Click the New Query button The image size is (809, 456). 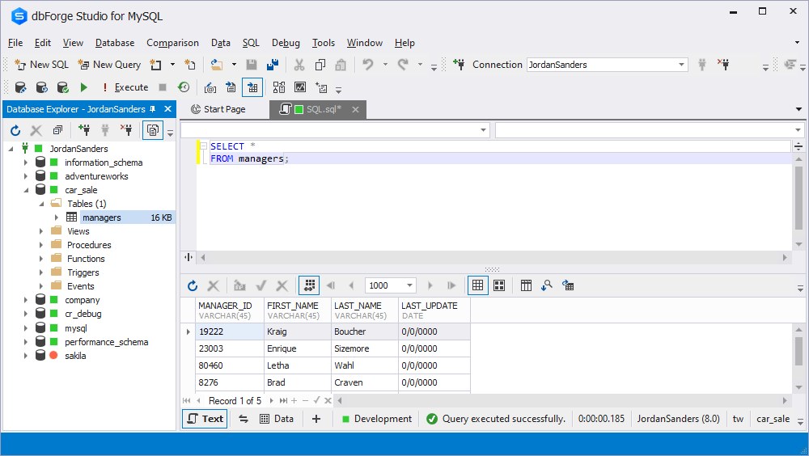coord(109,65)
